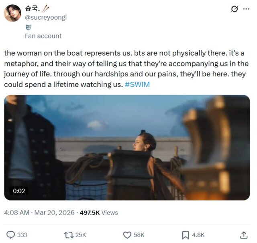The height and width of the screenshot is (243, 257).
Task: Click the fan account mask icon
Action: 28,27
